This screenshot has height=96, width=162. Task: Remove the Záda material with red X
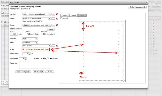click(x=57, y=46)
